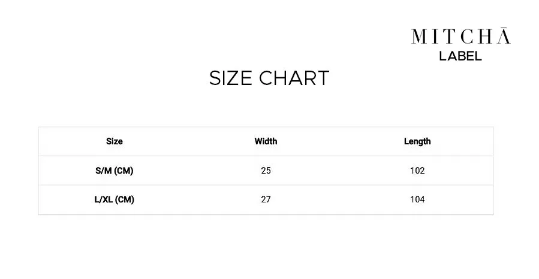Click the MITCHA logo text
Viewport: 539px width, 279px height.
pos(460,36)
